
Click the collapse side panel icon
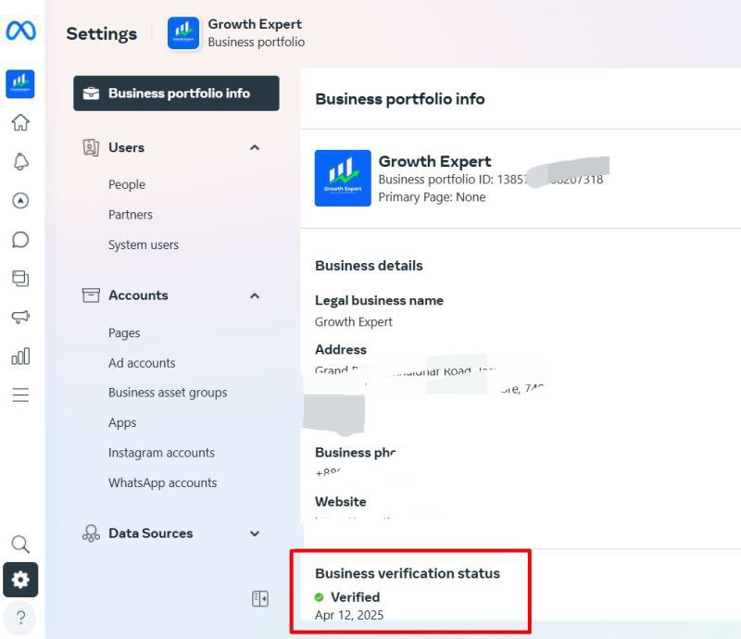pos(260,599)
